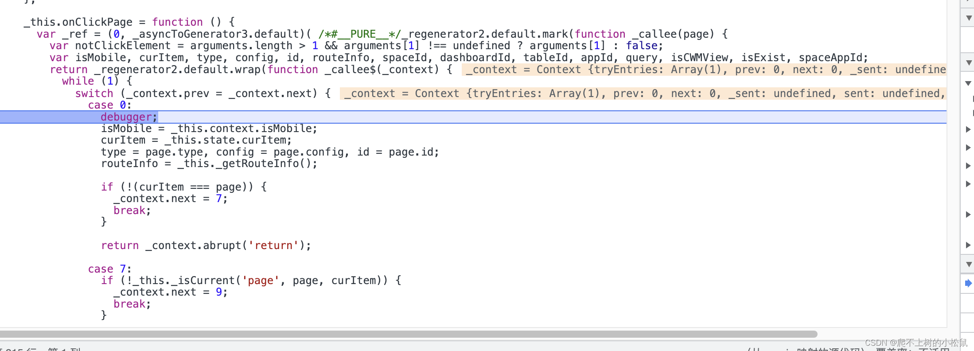Click the 'case 0:' label
974x351 pixels.
[x=110, y=105]
